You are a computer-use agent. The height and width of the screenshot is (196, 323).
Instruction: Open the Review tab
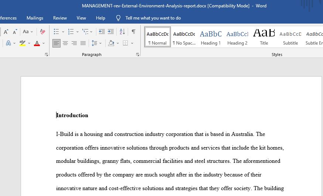[x=60, y=18]
